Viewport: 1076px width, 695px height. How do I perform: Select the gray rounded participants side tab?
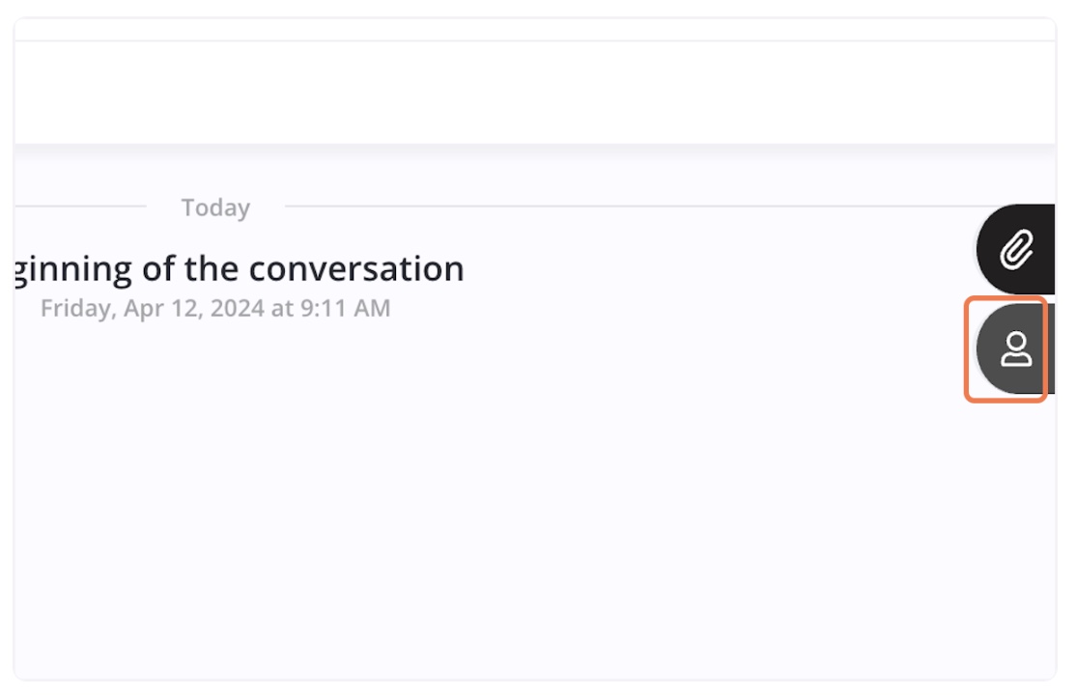coord(1011,349)
